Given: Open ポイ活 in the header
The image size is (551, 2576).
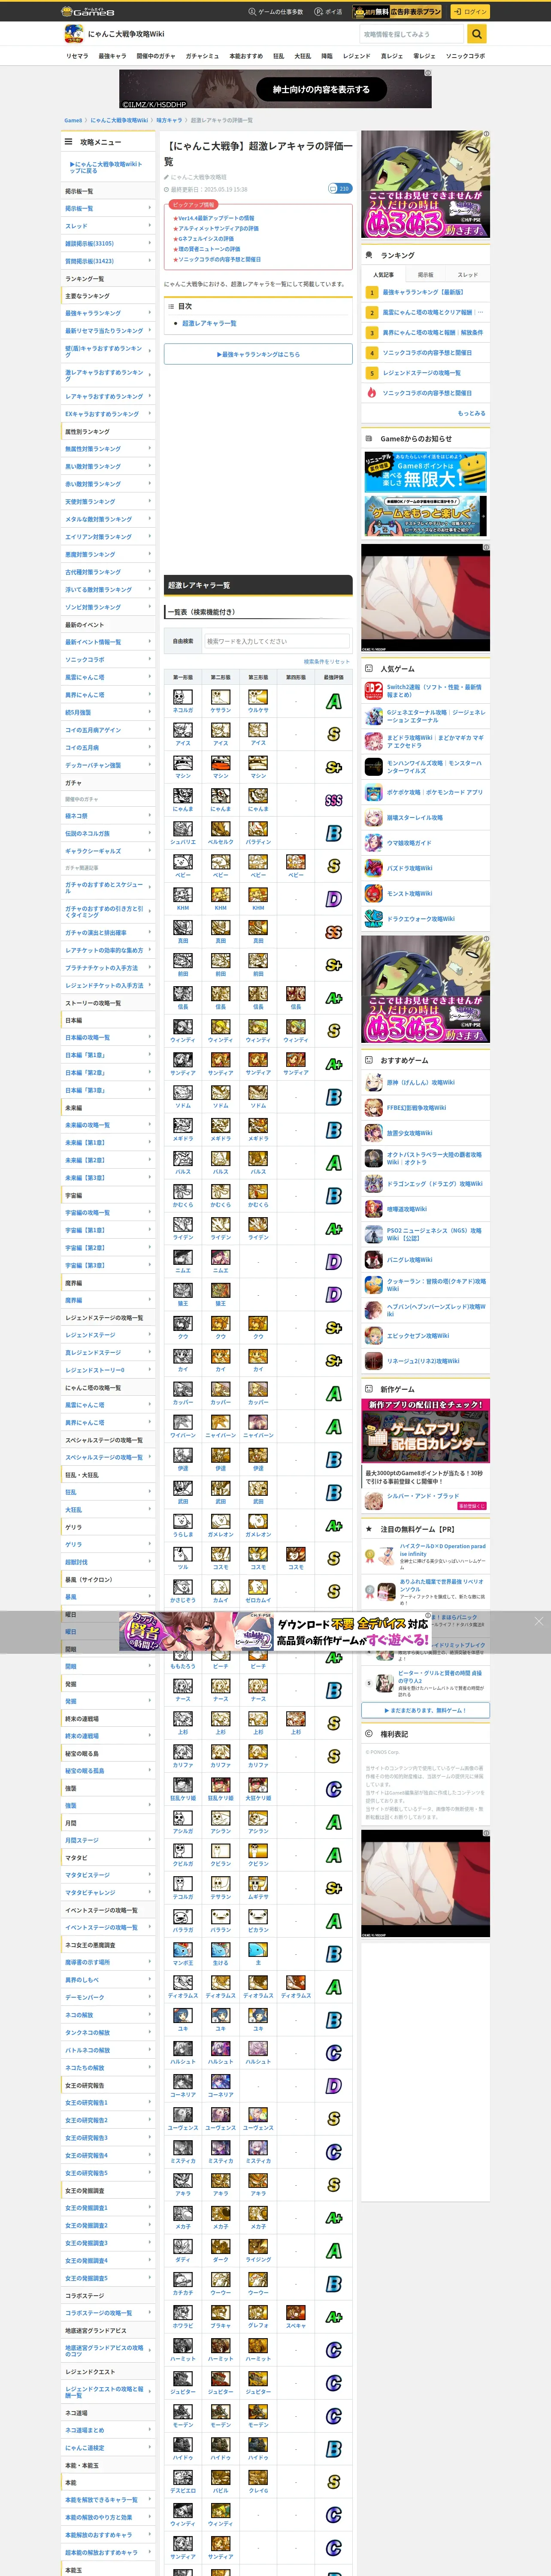Looking at the screenshot, I should click(328, 12).
